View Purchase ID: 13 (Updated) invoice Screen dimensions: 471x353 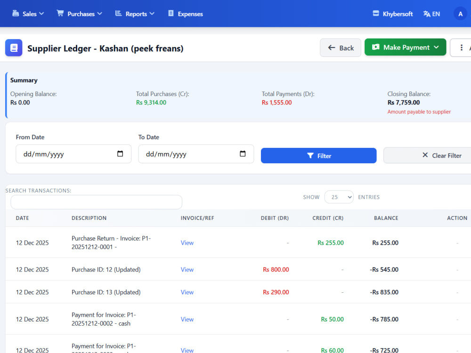pyautogui.click(x=187, y=292)
